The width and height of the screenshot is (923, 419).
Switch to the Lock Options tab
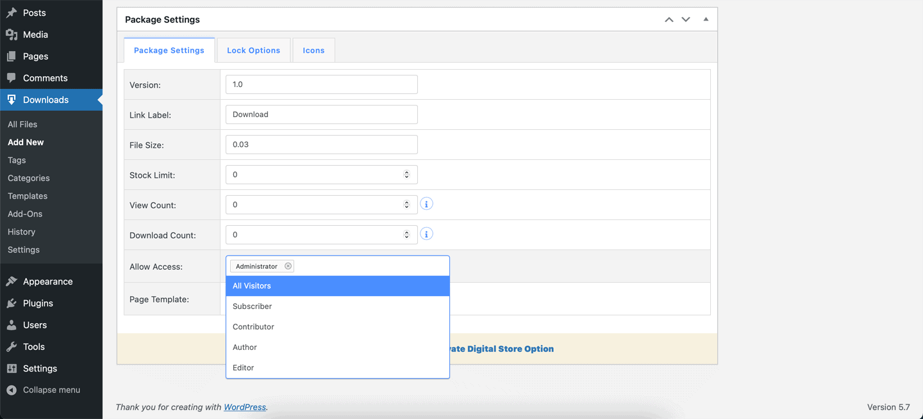(x=253, y=49)
